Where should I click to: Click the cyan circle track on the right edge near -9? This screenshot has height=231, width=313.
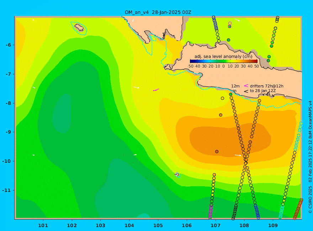coord(298,135)
